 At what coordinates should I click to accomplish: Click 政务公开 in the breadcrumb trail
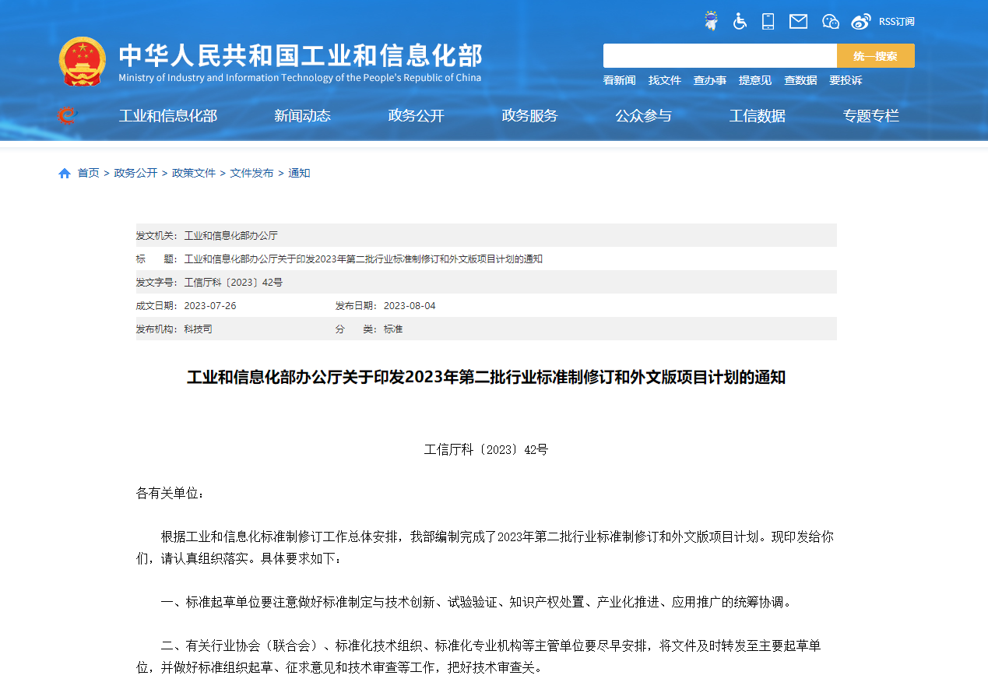coord(135,173)
